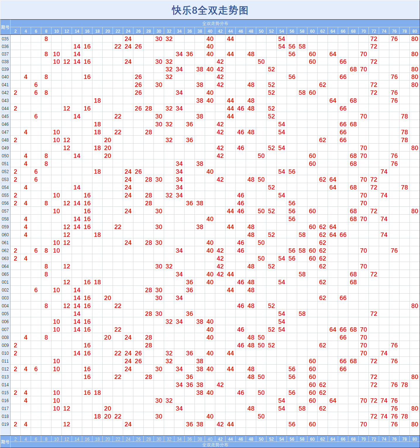Click period number 001 row label

coord(5,282)
